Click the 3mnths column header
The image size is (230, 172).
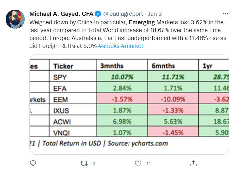[x=112, y=66]
